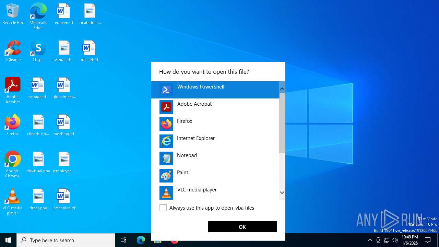Show hidden system tray icons

(370, 240)
